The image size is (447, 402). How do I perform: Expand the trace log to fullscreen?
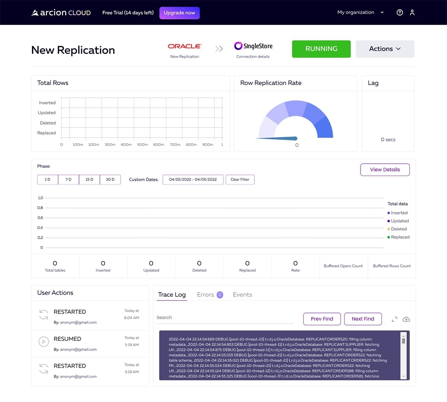(394, 319)
